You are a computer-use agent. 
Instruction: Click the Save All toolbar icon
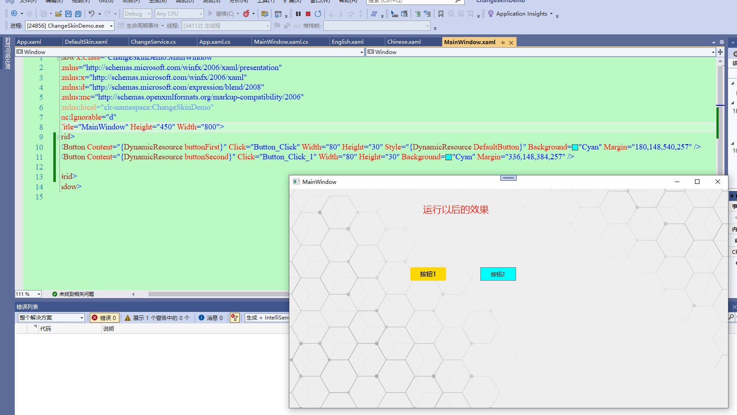78,14
